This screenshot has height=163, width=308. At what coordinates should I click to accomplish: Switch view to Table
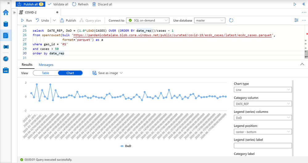pos(45,73)
